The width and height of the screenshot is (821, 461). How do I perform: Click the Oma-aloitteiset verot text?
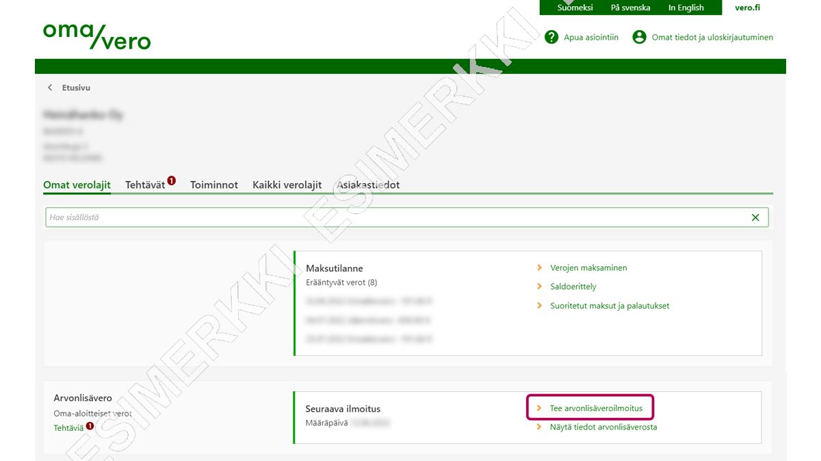[x=92, y=414]
